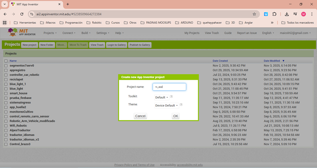Image resolution: width=317 pixels, height=168 pixels.
Task: Bookmark this page with the star icon
Action: tap(254, 14)
